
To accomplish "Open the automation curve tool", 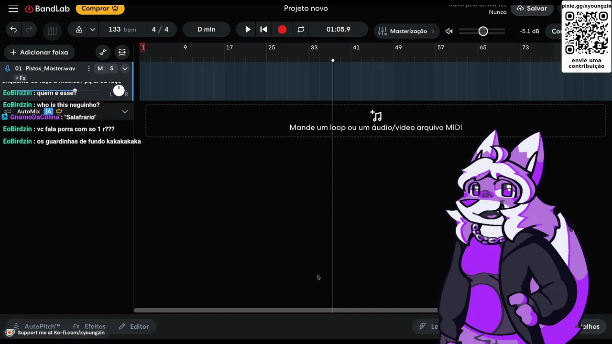I will pos(103,52).
